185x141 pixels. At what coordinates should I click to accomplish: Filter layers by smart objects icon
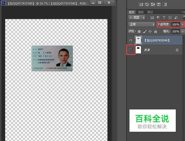(176, 17)
